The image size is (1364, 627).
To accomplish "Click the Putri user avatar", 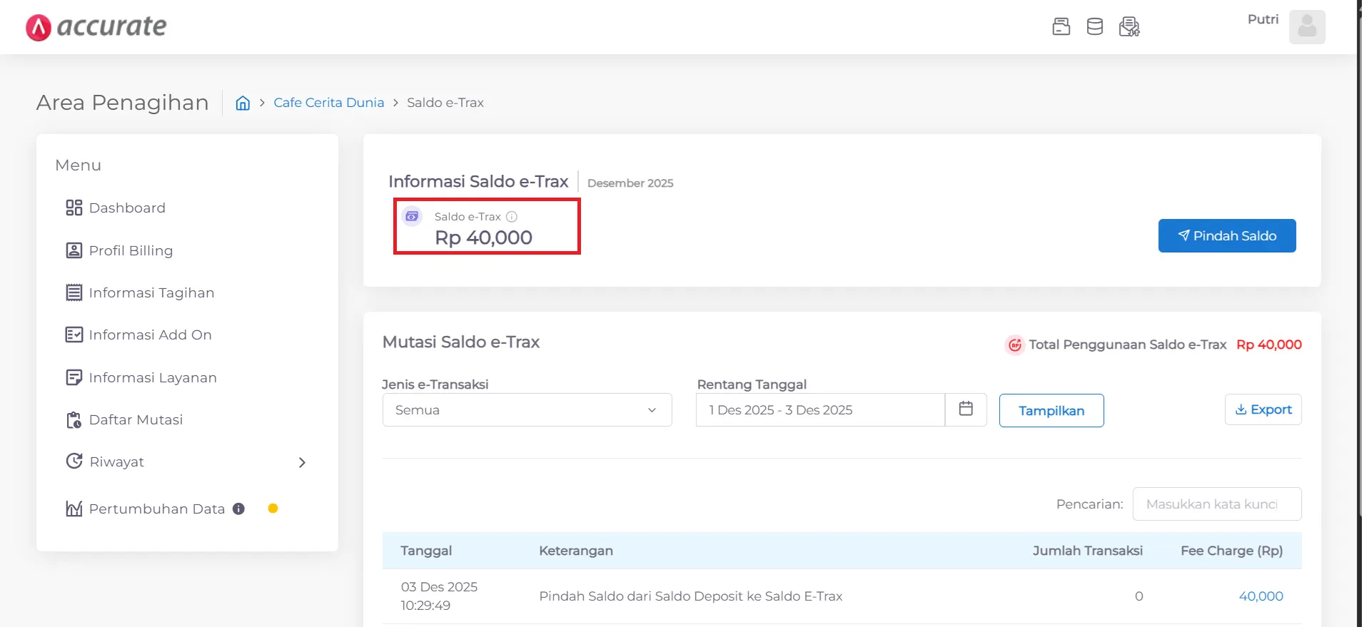I will coord(1307,27).
